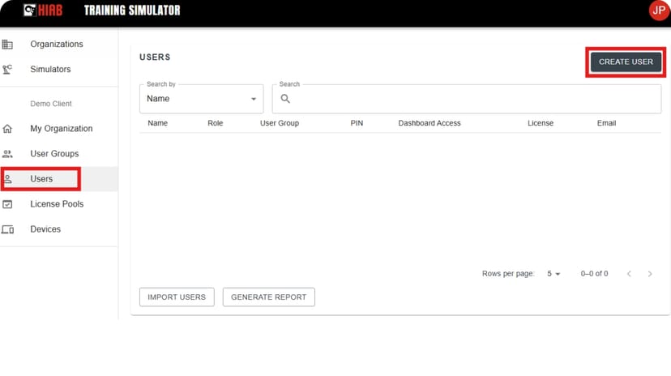The height and width of the screenshot is (376, 671).
Task: Go to previous page of users
Action: [x=629, y=274]
